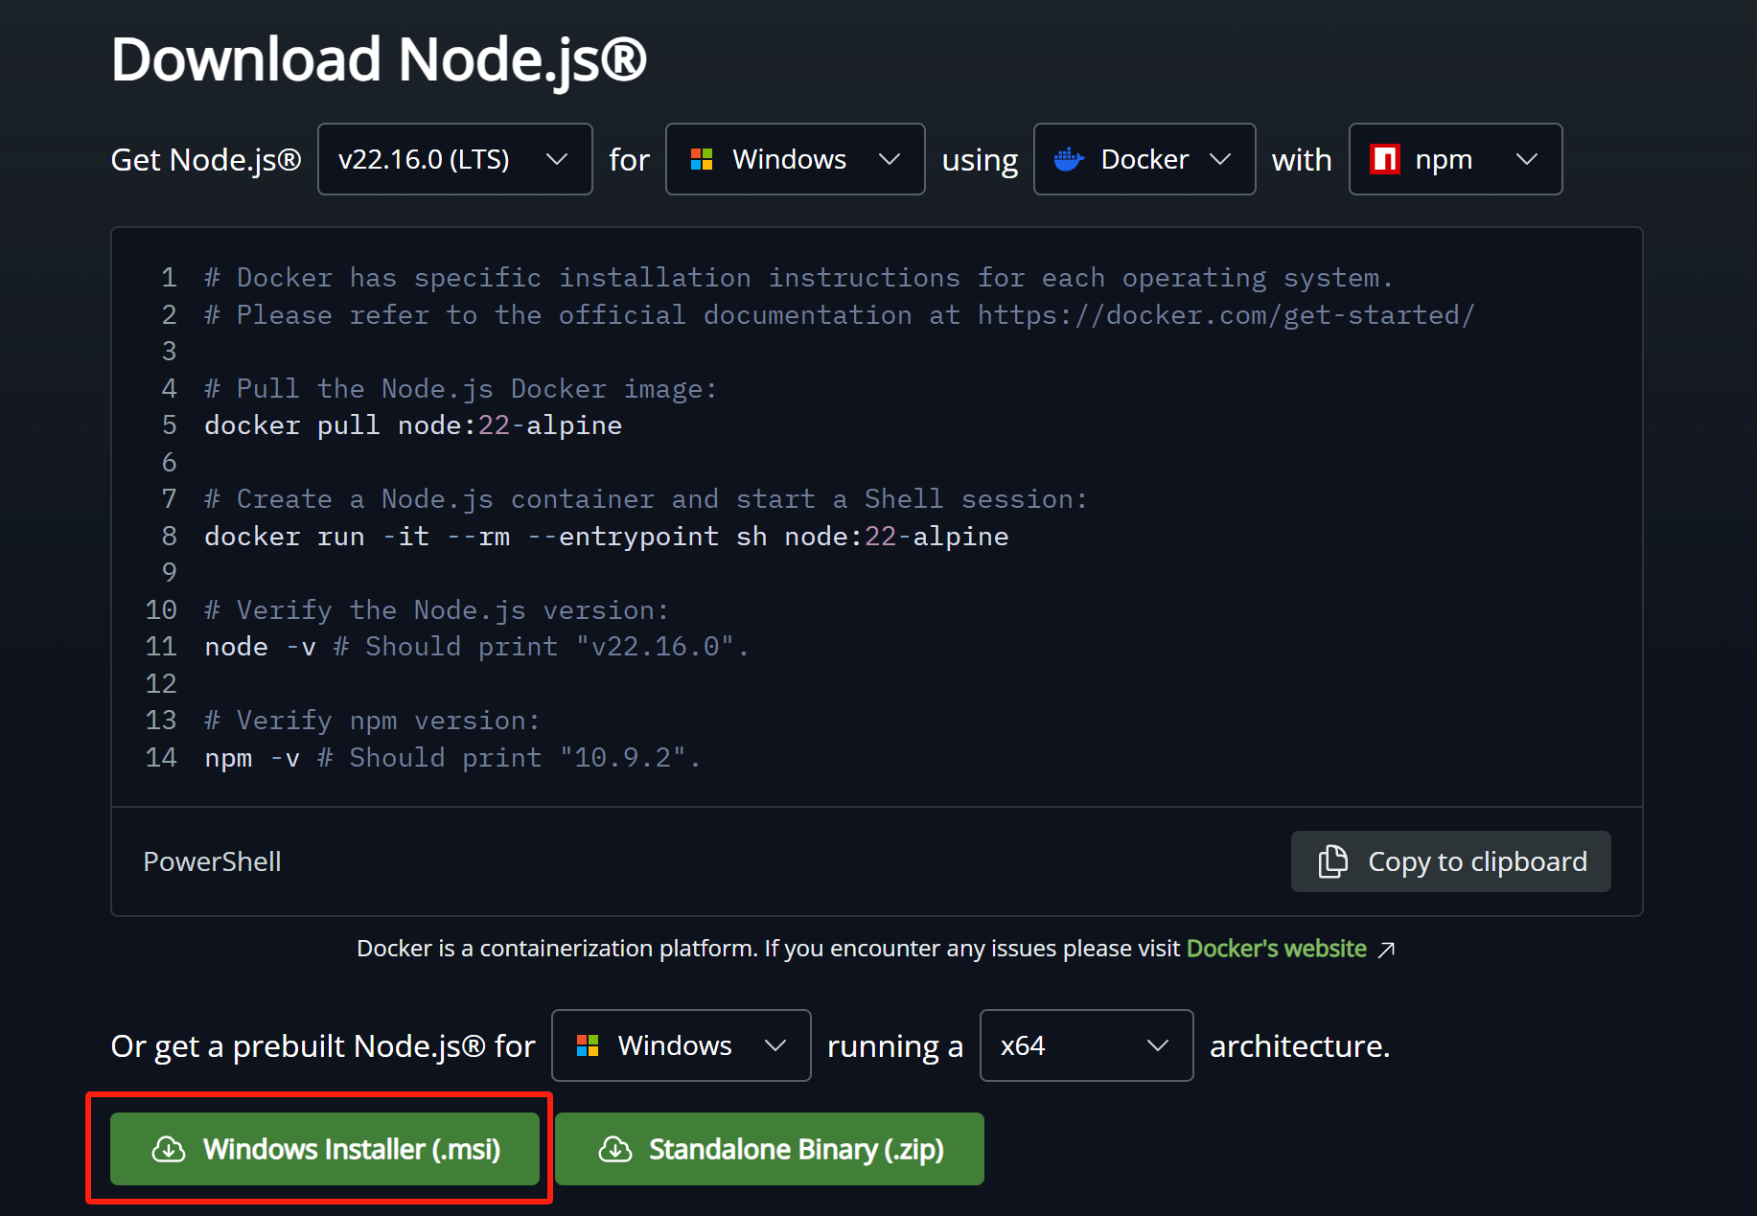This screenshot has width=1757, height=1216.
Task: Click the clipboard copy icon
Action: click(1332, 861)
